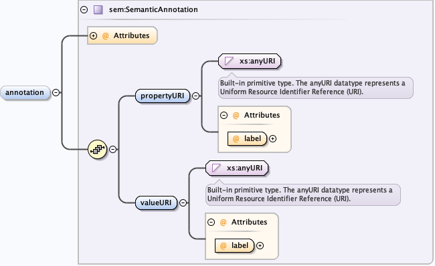Click the @ icon of propertyURI's label attribute

236,138
